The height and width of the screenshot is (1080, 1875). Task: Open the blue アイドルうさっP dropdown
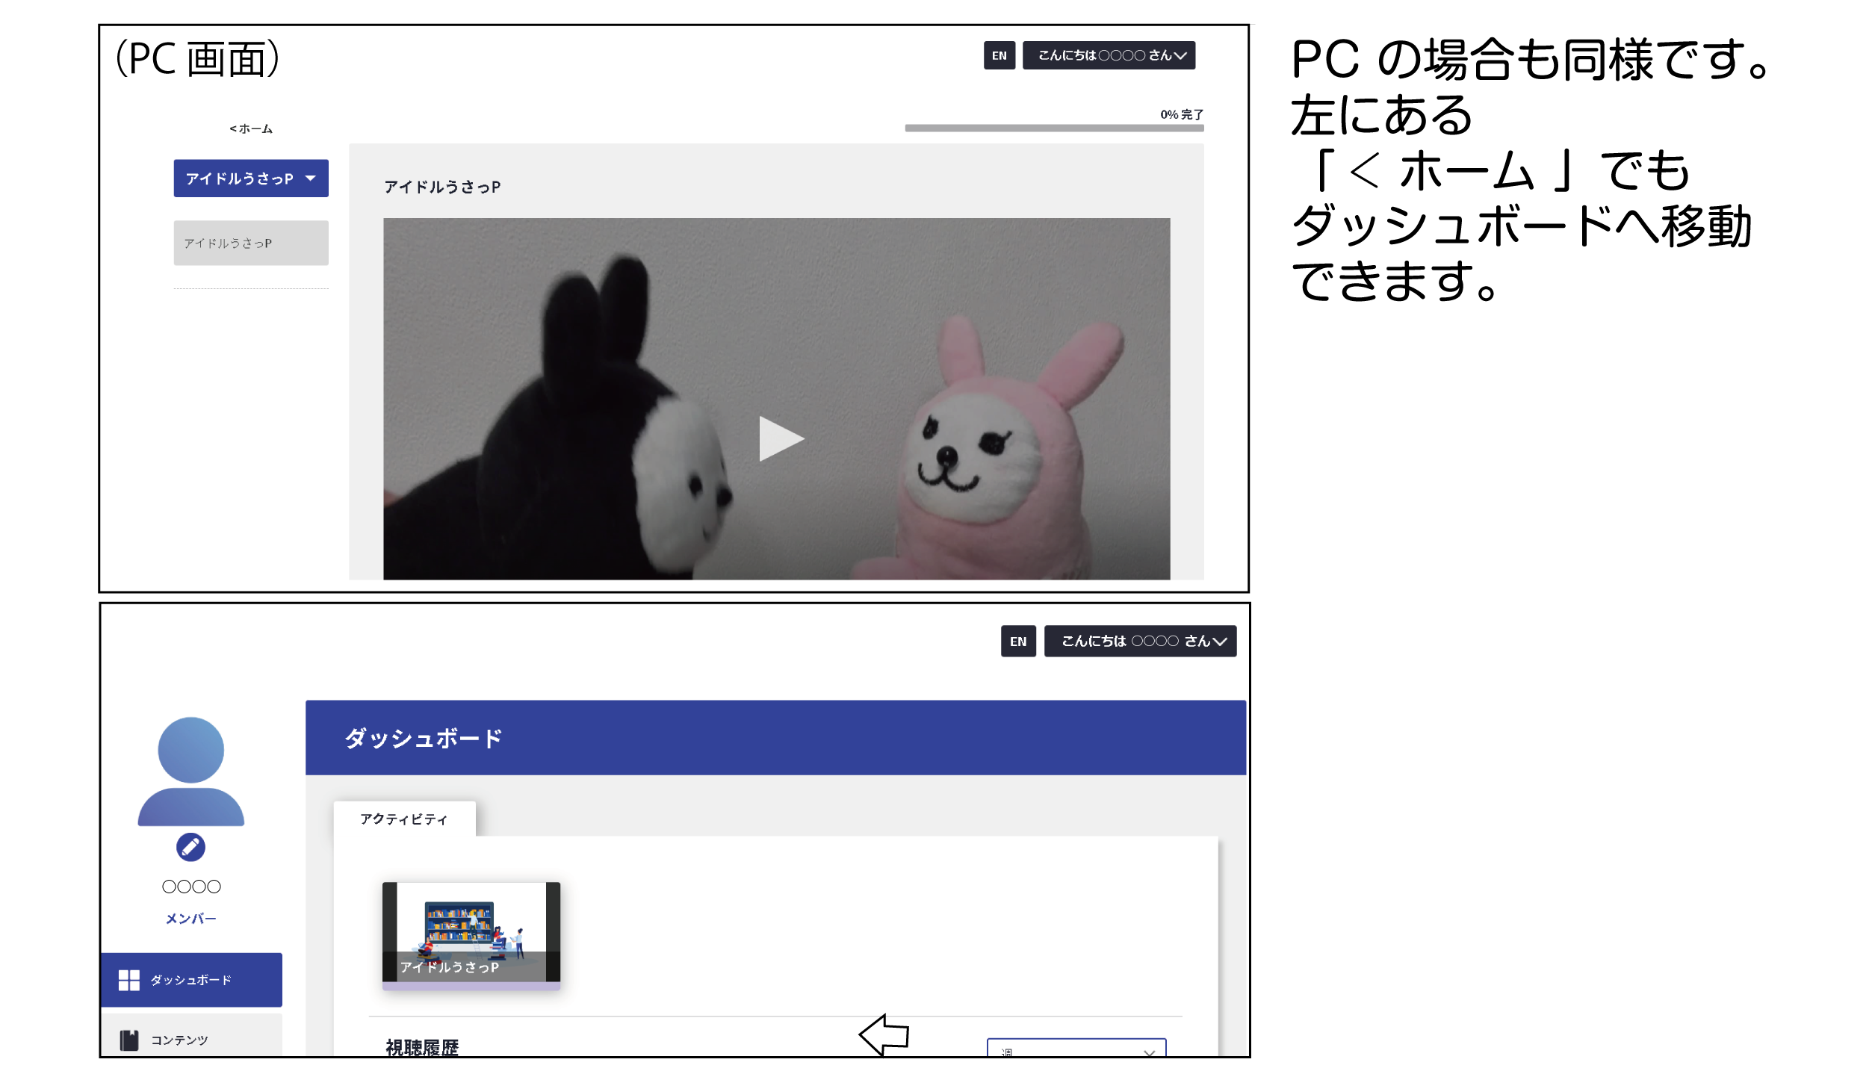[251, 178]
